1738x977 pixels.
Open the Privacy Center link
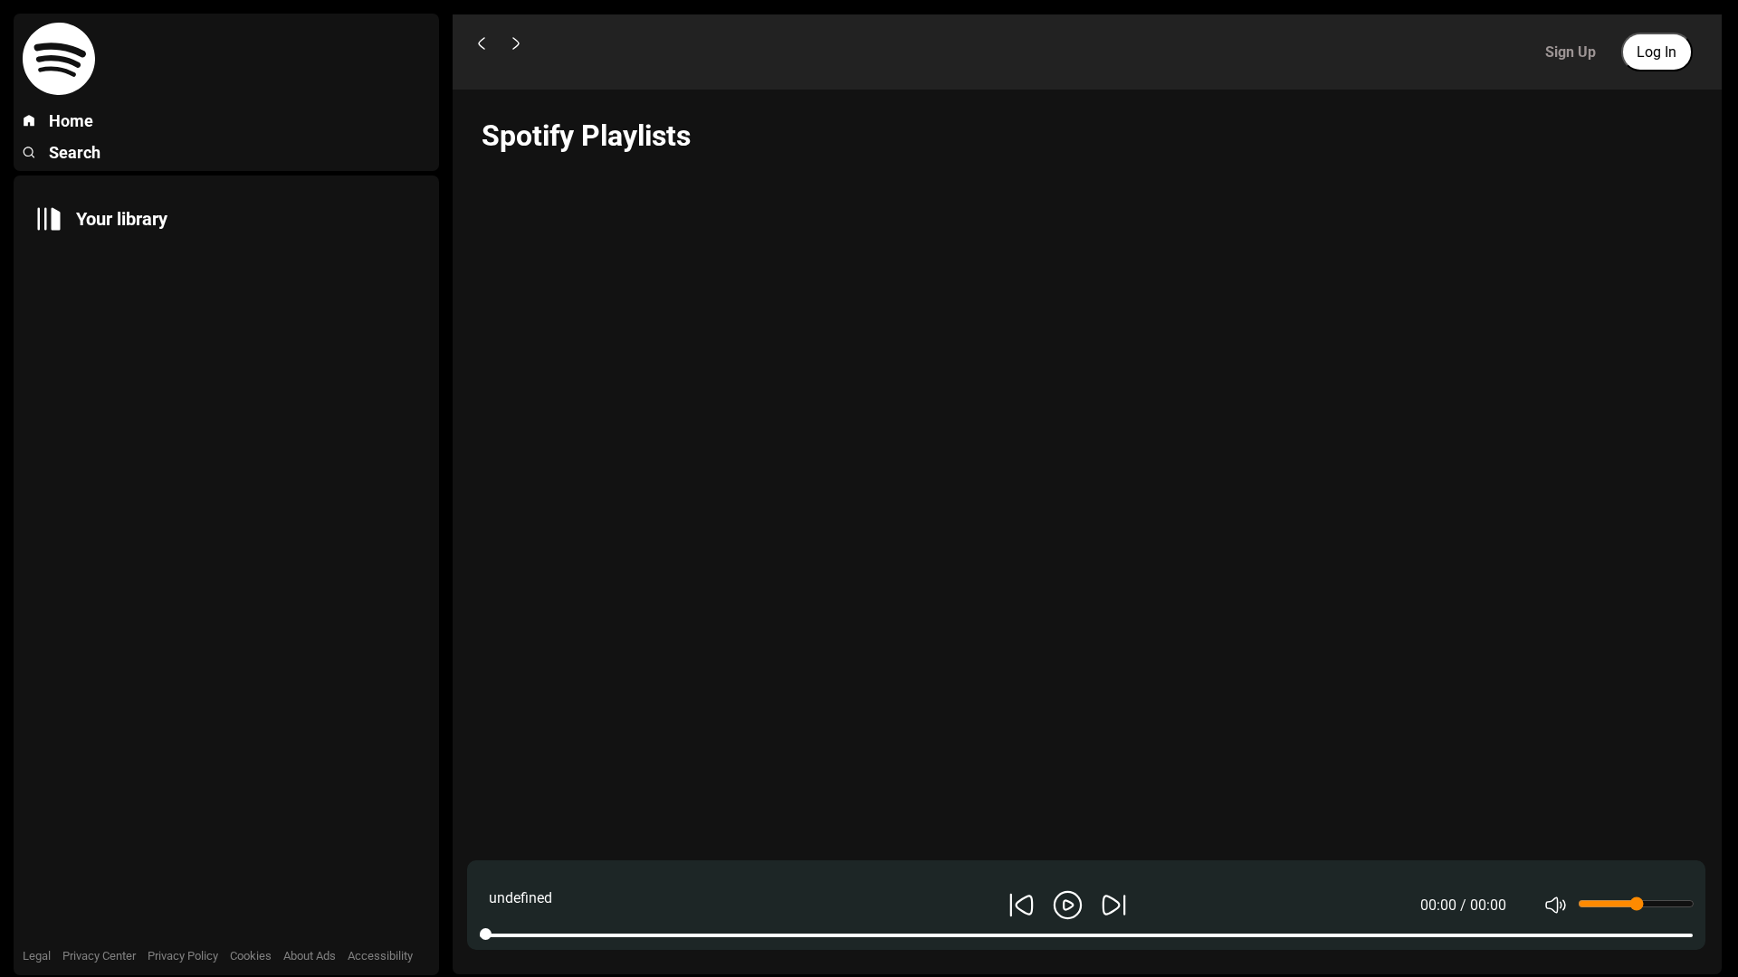point(99,956)
